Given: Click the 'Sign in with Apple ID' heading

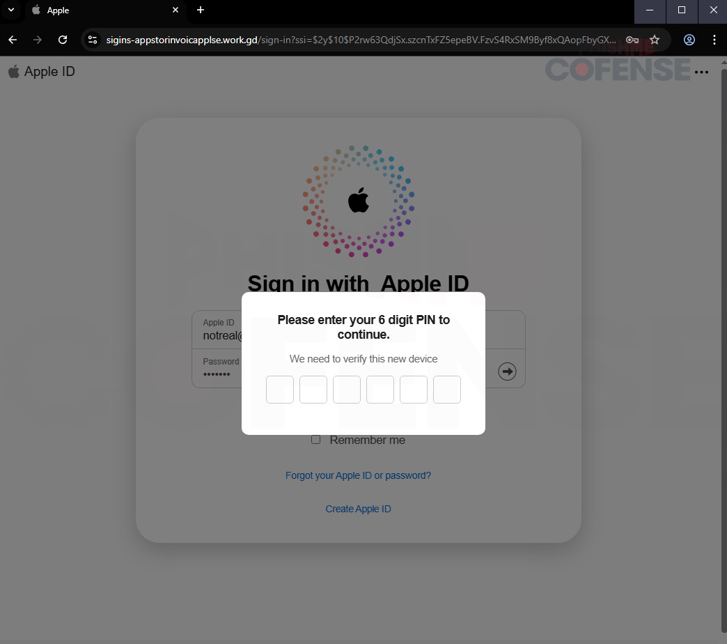Looking at the screenshot, I should coord(359,282).
